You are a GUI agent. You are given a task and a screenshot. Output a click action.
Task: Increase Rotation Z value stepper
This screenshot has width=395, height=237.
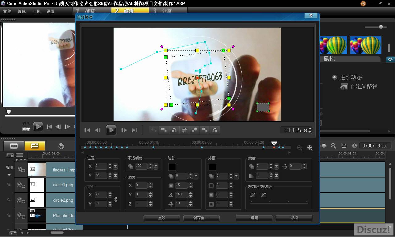click(x=151, y=202)
